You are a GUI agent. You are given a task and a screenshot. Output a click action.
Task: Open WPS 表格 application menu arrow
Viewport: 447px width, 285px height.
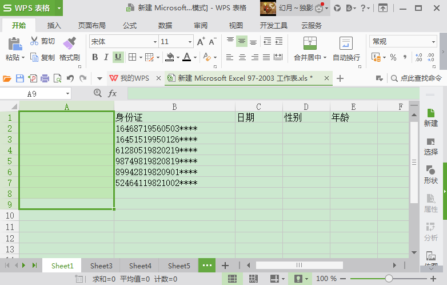tap(59, 7)
